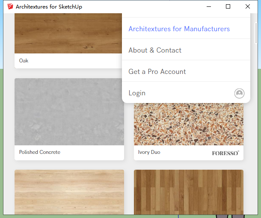This screenshot has height=218, width=261.
Task: Choose the light wood plank texture thumbnail
Action: click(69, 191)
